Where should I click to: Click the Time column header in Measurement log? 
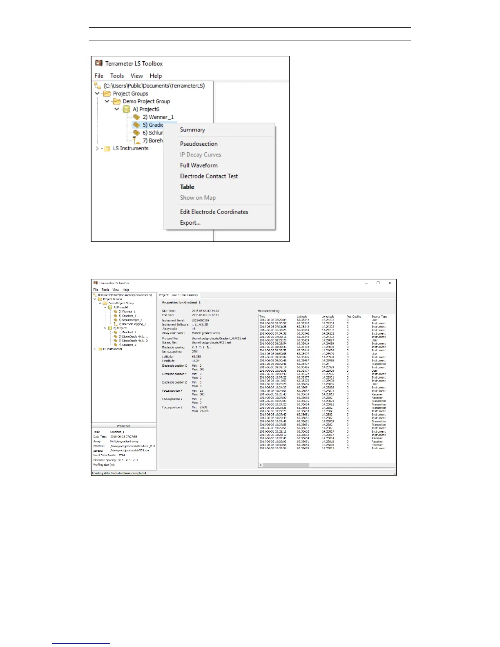[262, 317]
